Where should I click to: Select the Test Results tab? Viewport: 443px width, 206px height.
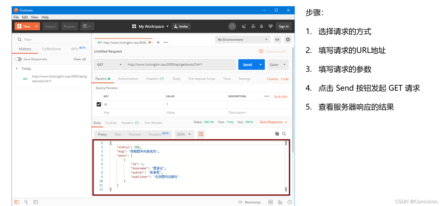click(x=153, y=123)
